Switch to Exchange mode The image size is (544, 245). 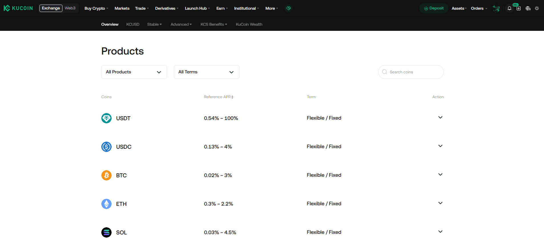pyautogui.click(x=51, y=8)
